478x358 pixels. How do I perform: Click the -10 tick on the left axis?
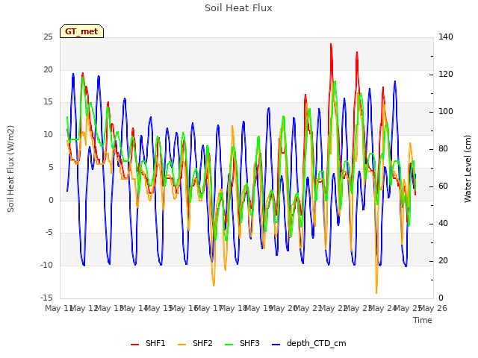tap(46, 266)
